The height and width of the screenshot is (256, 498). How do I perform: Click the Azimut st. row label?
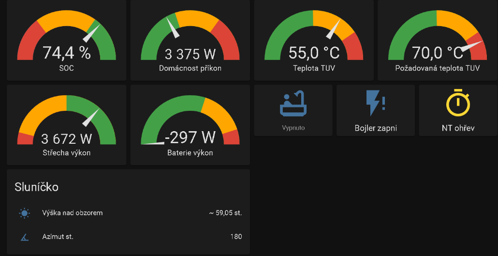coord(58,237)
